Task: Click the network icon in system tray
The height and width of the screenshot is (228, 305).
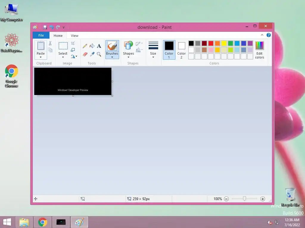Action: coord(277,222)
